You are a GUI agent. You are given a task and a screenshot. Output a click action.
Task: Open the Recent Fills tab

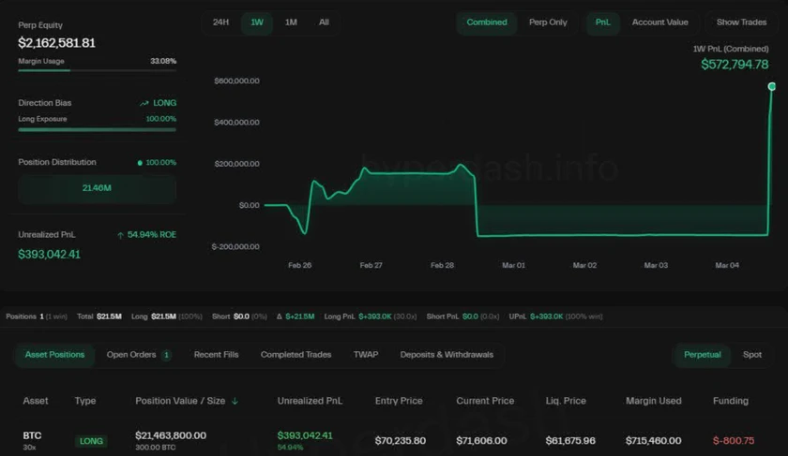pos(216,355)
